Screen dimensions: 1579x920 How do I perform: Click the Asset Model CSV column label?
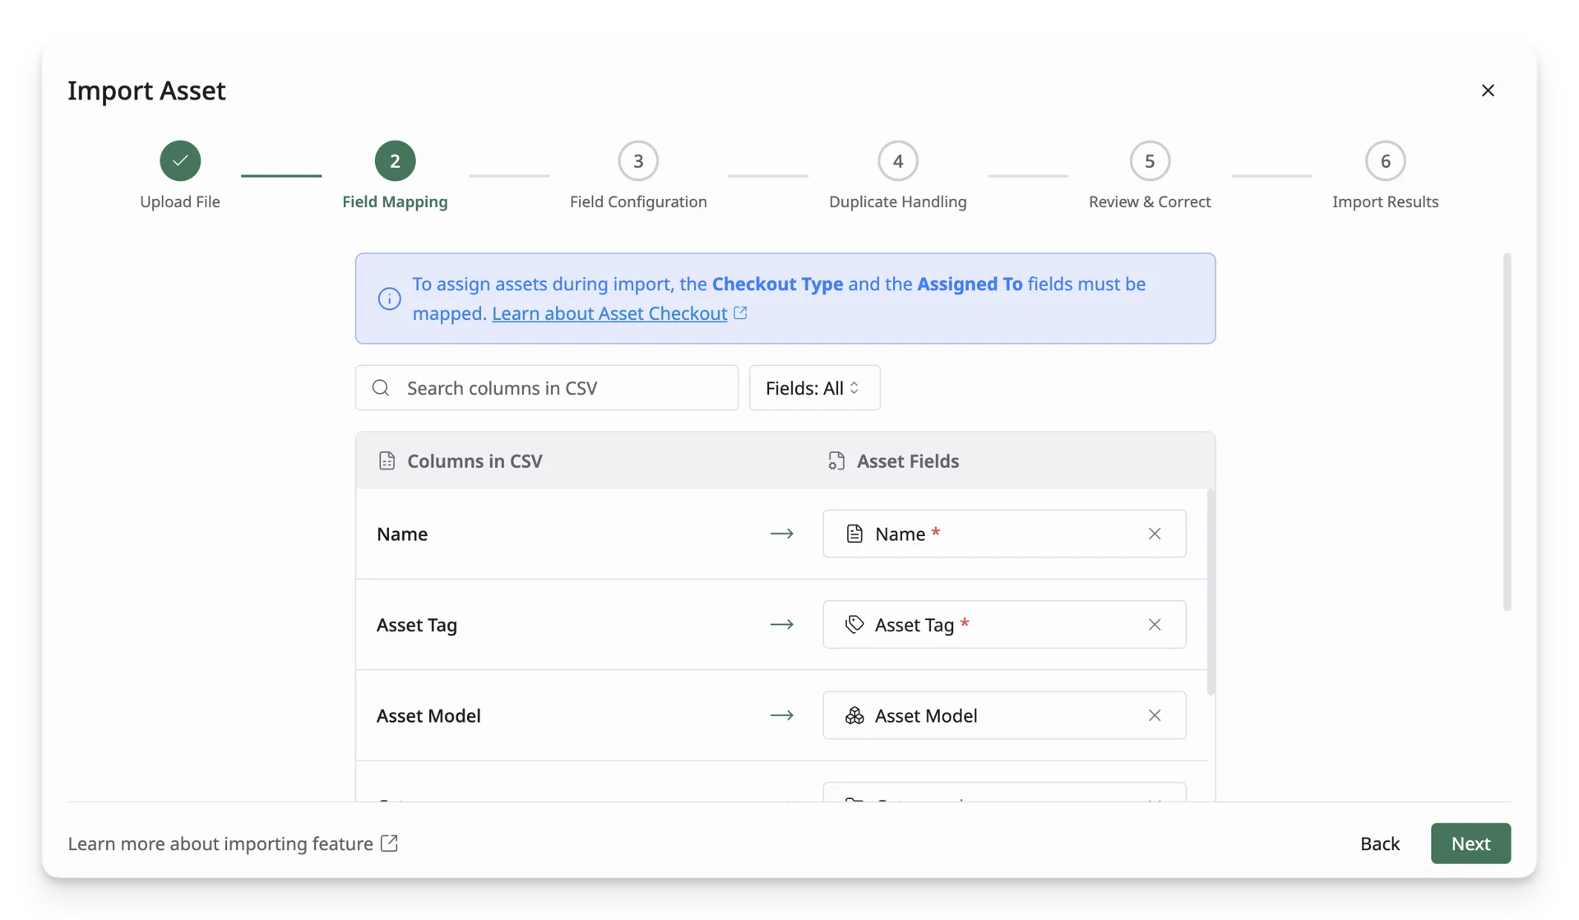pos(428,715)
